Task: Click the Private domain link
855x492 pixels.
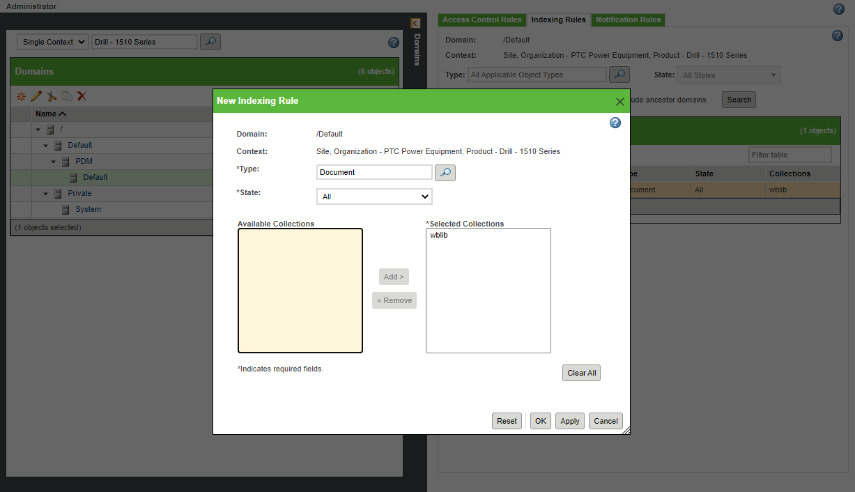Action: coord(79,193)
